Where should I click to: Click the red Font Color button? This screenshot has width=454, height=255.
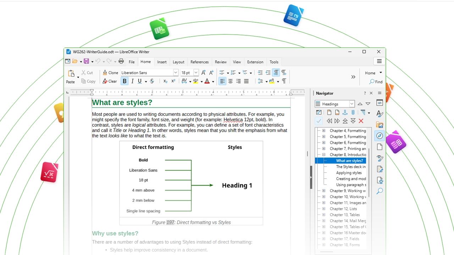click(207, 81)
